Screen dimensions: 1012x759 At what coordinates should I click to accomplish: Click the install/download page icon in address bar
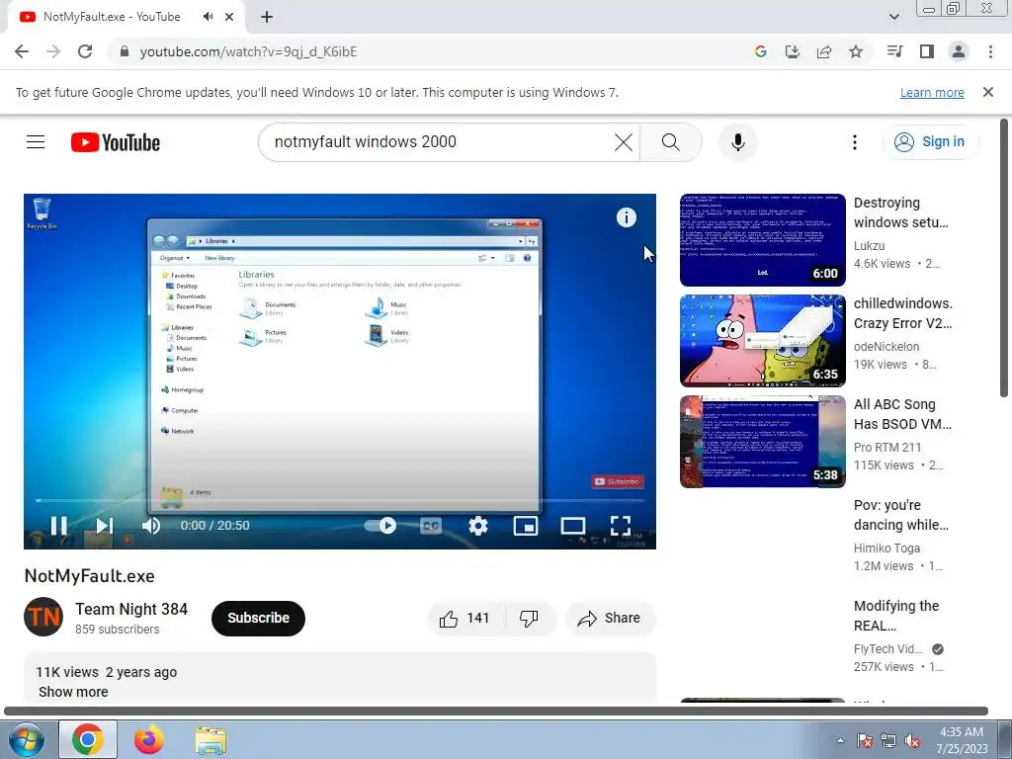tap(792, 51)
